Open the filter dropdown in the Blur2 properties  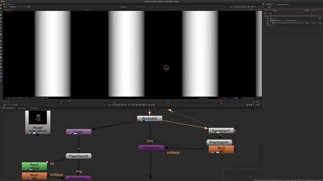tap(274, 21)
